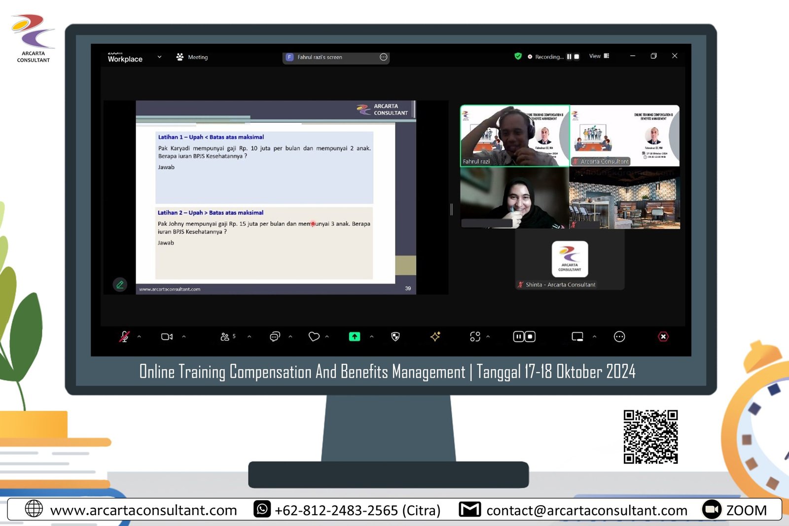Click the green Share Screen icon

pos(355,337)
